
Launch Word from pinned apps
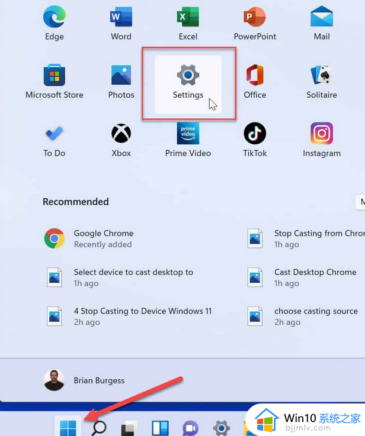coord(121,24)
